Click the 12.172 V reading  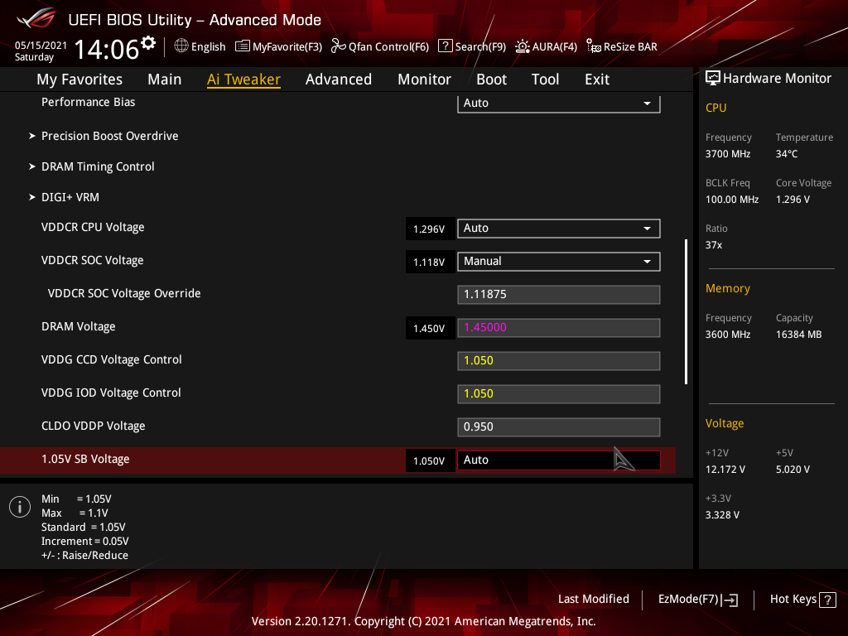click(725, 470)
